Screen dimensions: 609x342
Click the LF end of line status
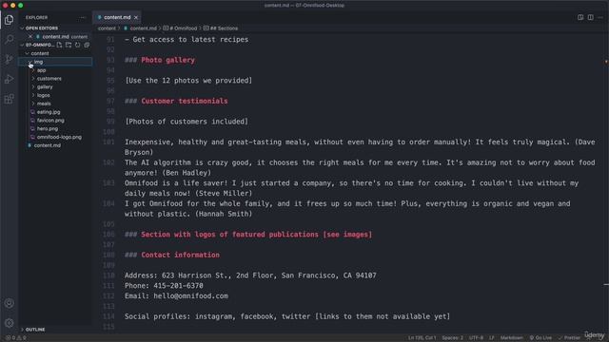tap(492, 338)
